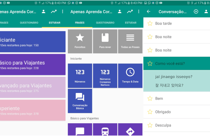Star the Desculpa phrase as favorite
The image size is (210, 136).
pyautogui.click(x=150, y=125)
